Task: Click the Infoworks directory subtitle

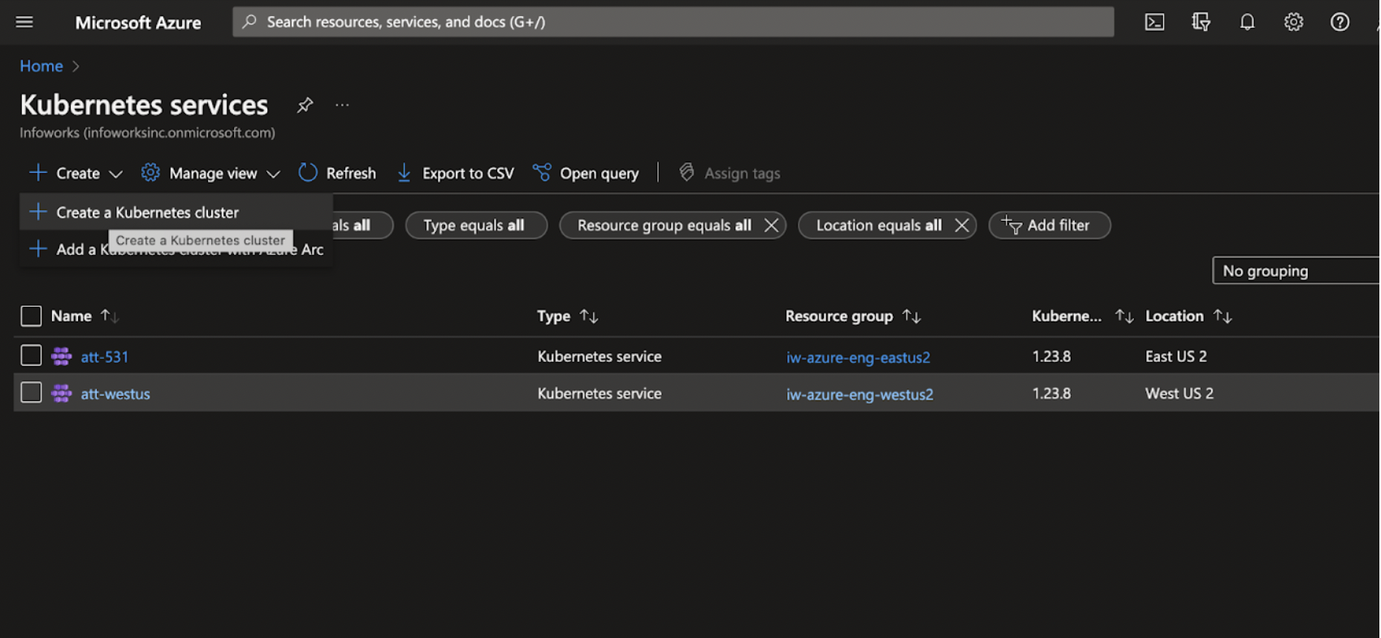Action: click(147, 132)
